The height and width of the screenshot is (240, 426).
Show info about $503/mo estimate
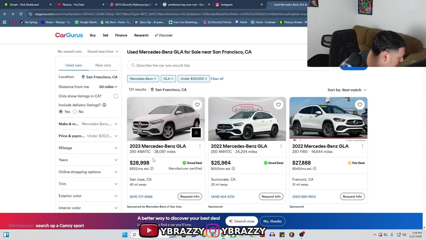(233, 169)
